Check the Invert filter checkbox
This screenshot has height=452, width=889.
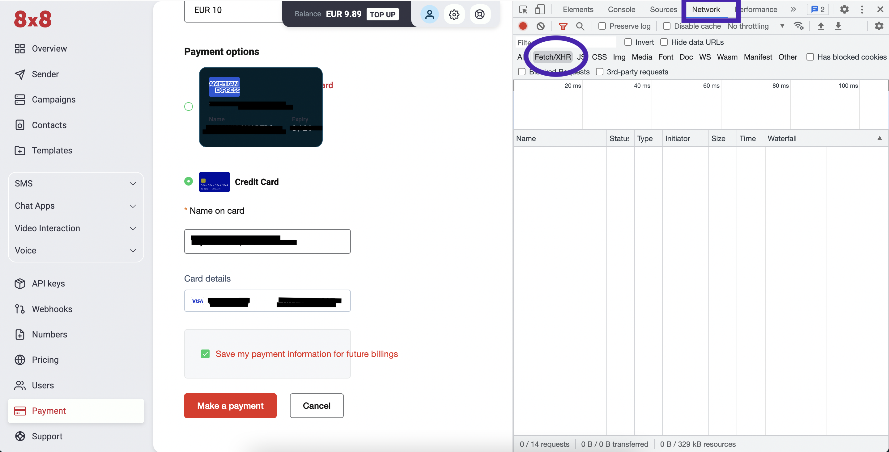click(x=628, y=42)
